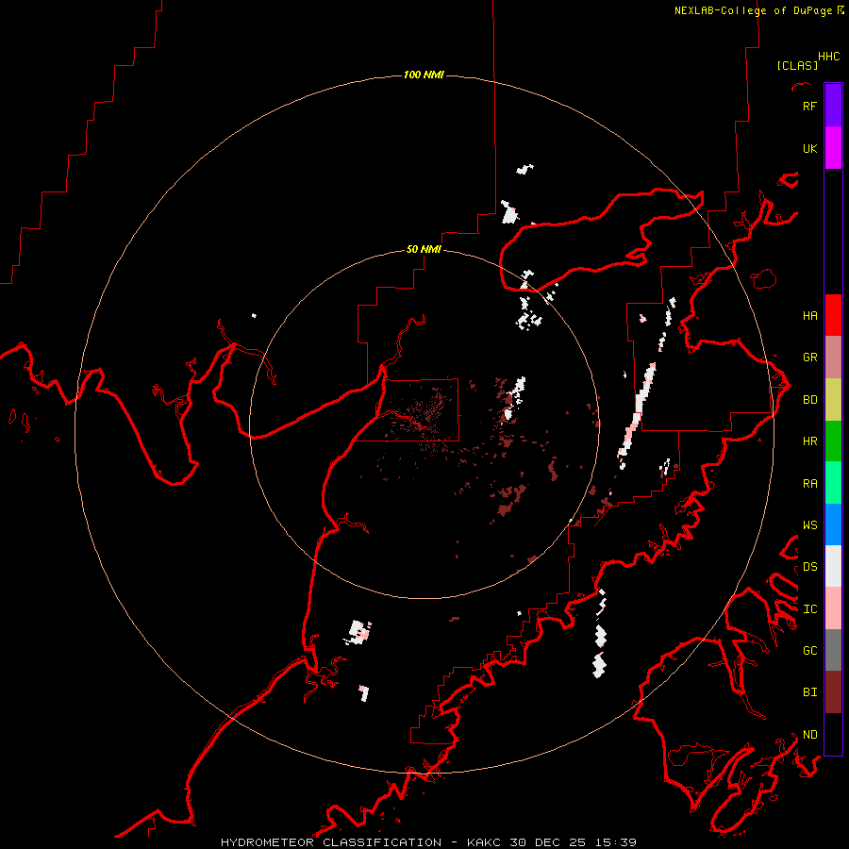Click the UK legend label
The width and height of the screenshot is (849, 849).
click(x=809, y=148)
